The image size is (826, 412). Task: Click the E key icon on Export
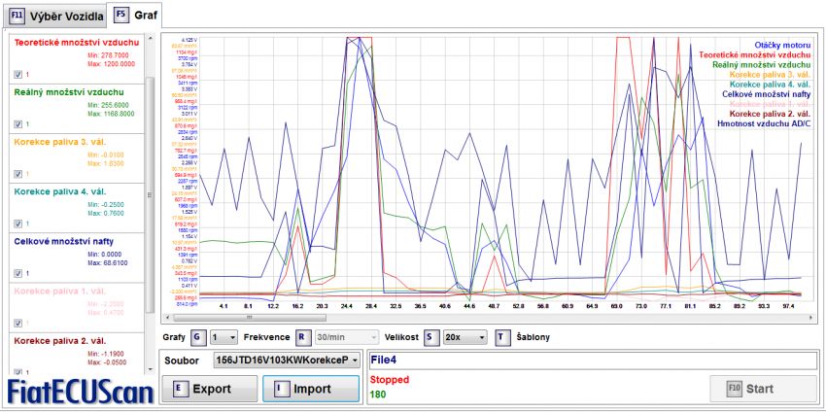pyautogui.click(x=180, y=389)
